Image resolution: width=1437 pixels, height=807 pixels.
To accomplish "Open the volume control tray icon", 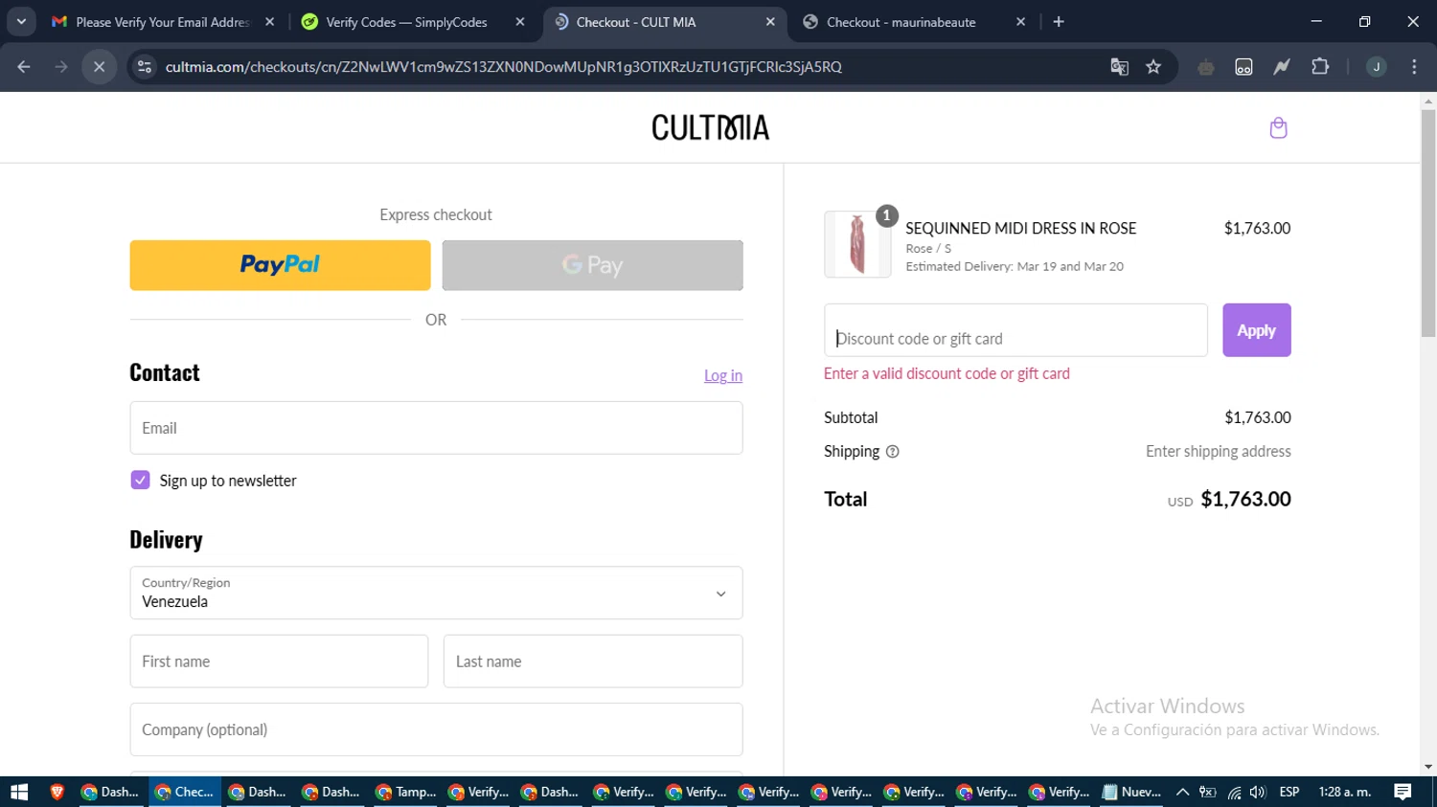I will click(1258, 792).
